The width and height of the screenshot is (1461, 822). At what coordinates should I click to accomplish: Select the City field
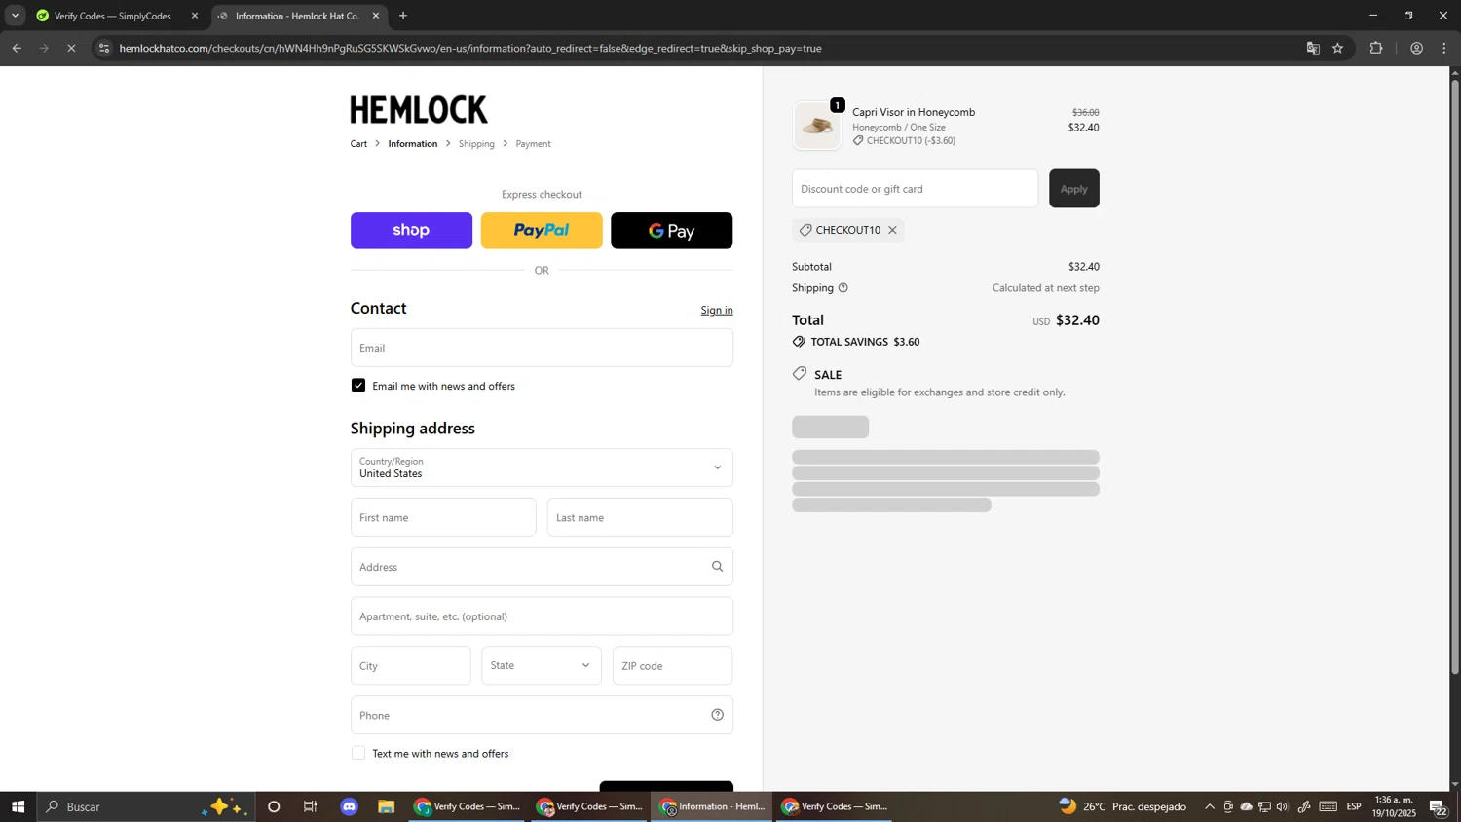(x=410, y=666)
